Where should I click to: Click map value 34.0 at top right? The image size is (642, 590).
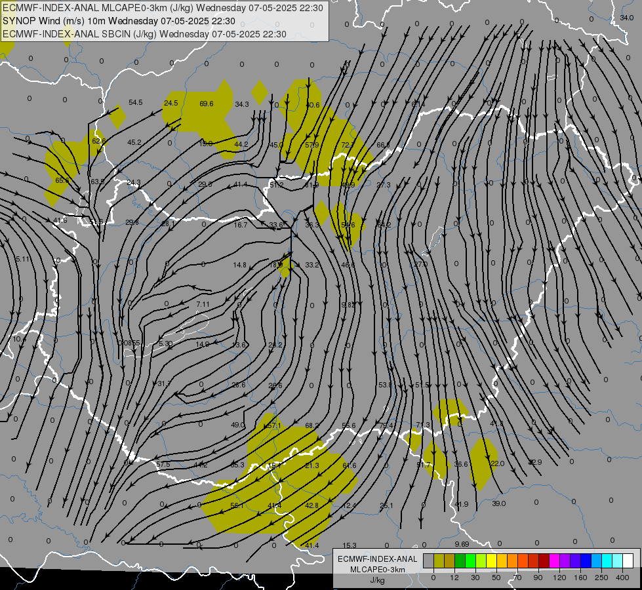pos(626,18)
